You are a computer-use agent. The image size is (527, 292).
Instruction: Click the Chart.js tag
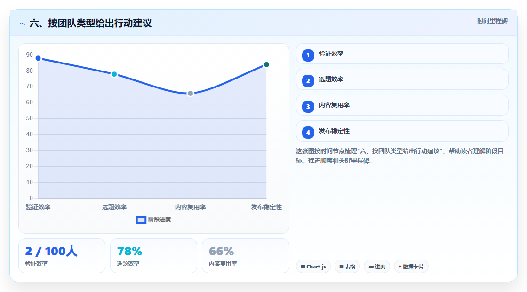click(x=313, y=267)
